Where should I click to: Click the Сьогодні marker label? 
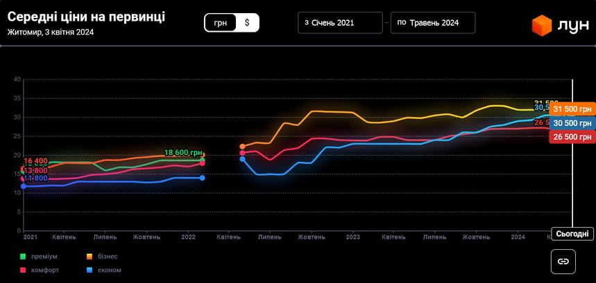573,234
